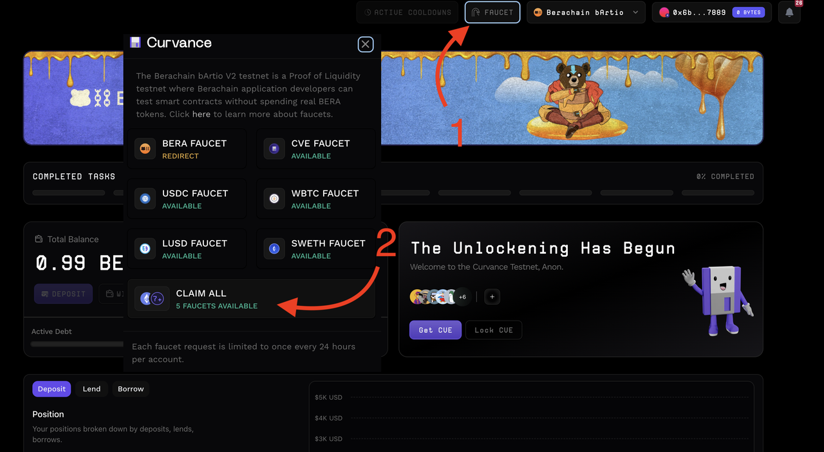Click the $3K USD chart axis label

(x=328, y=439)
